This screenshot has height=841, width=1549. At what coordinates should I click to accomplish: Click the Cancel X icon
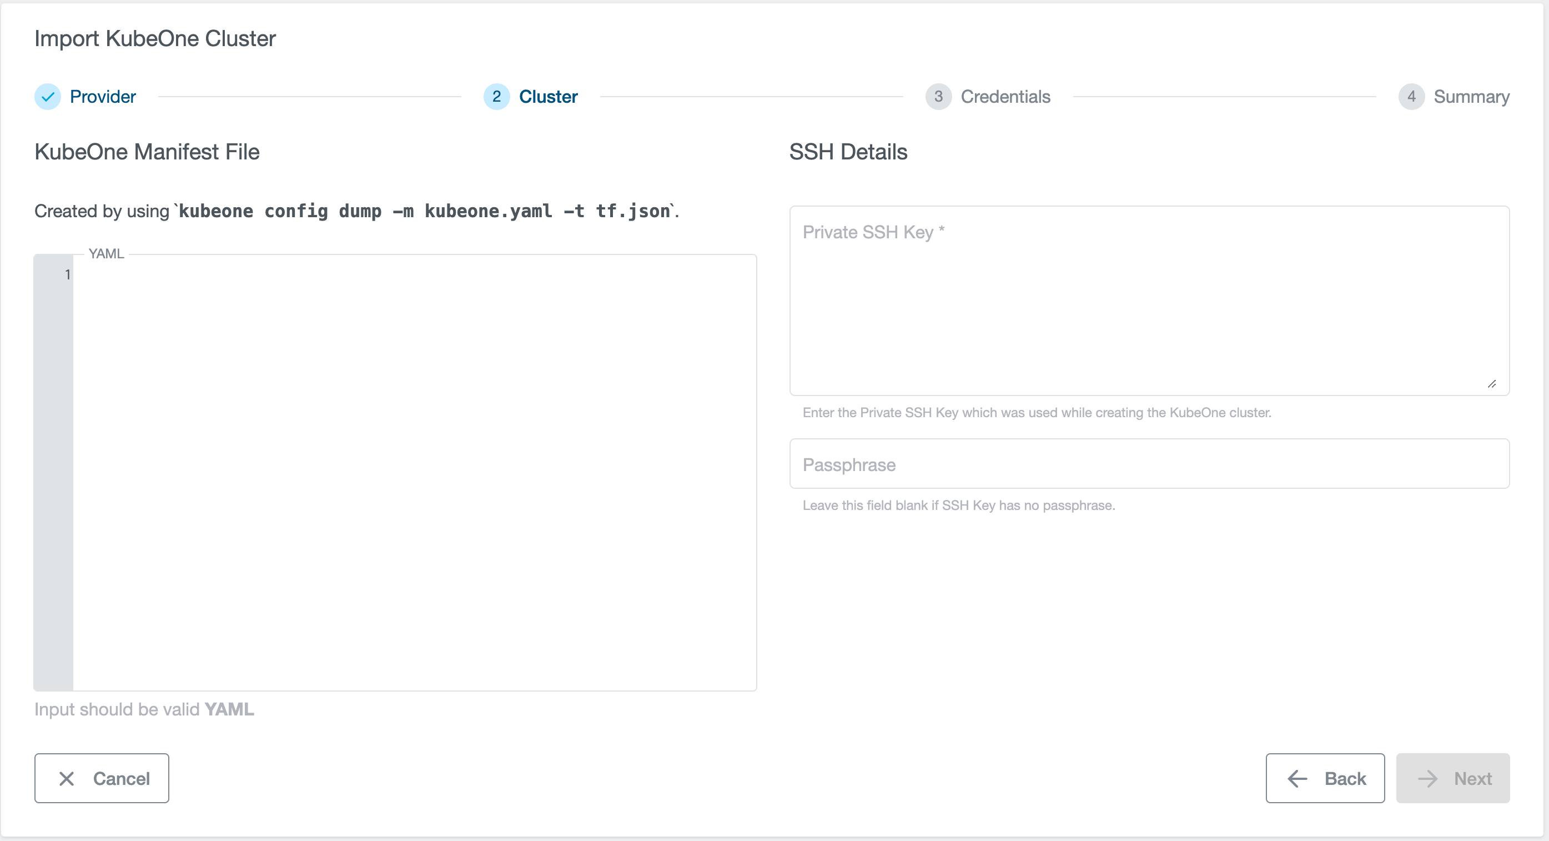pyautogui.click(x=64, y=778)
